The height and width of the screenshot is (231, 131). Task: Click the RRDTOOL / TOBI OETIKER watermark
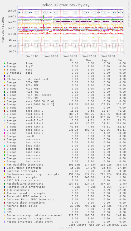tap(128, 14)
